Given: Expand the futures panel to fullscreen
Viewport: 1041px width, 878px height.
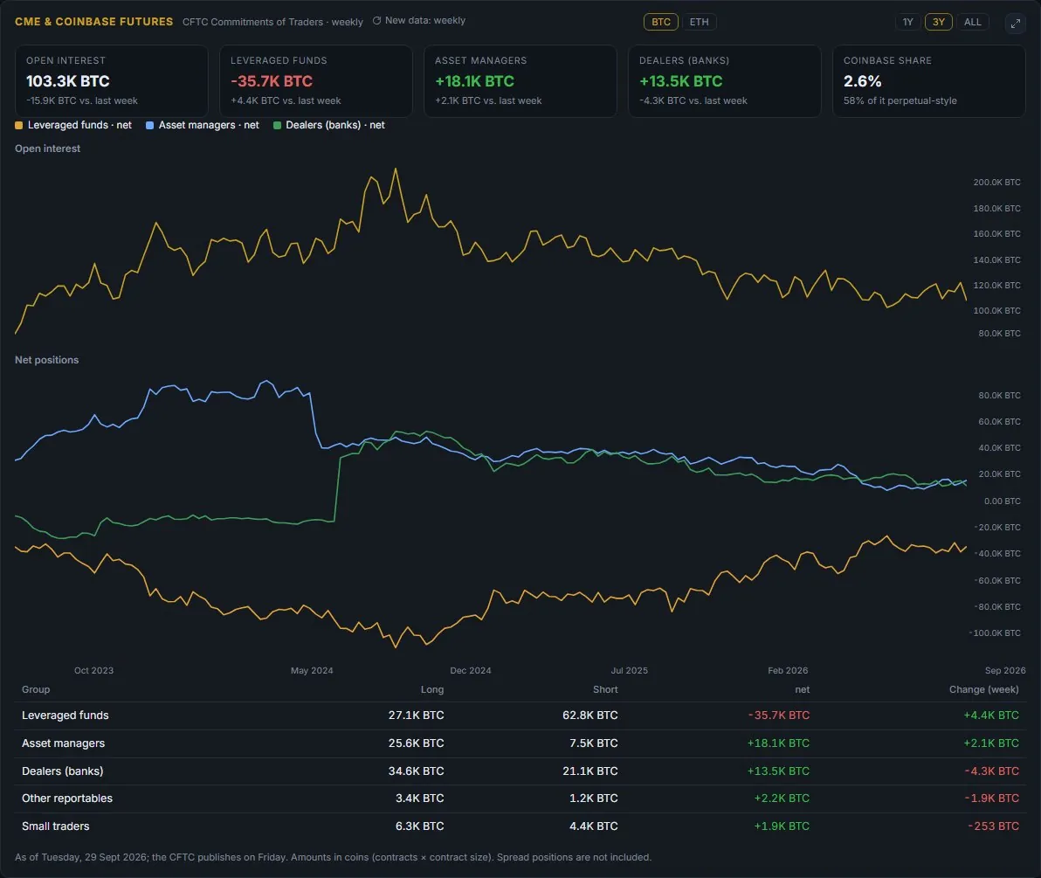Looking at the screenshot, I should pos(1015,24).
